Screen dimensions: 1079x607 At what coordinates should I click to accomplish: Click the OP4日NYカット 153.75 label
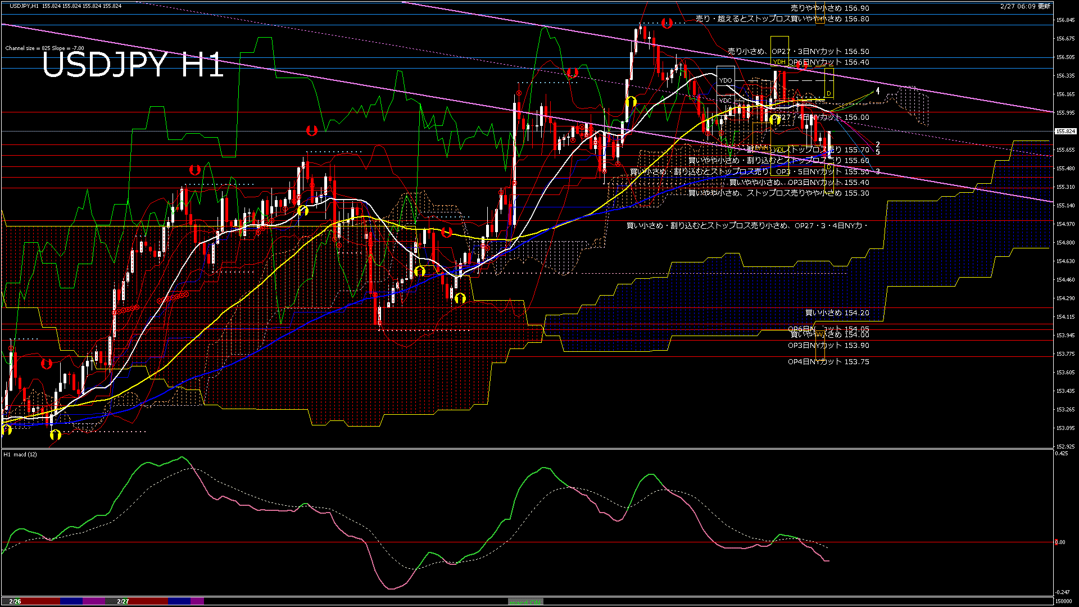828,362
